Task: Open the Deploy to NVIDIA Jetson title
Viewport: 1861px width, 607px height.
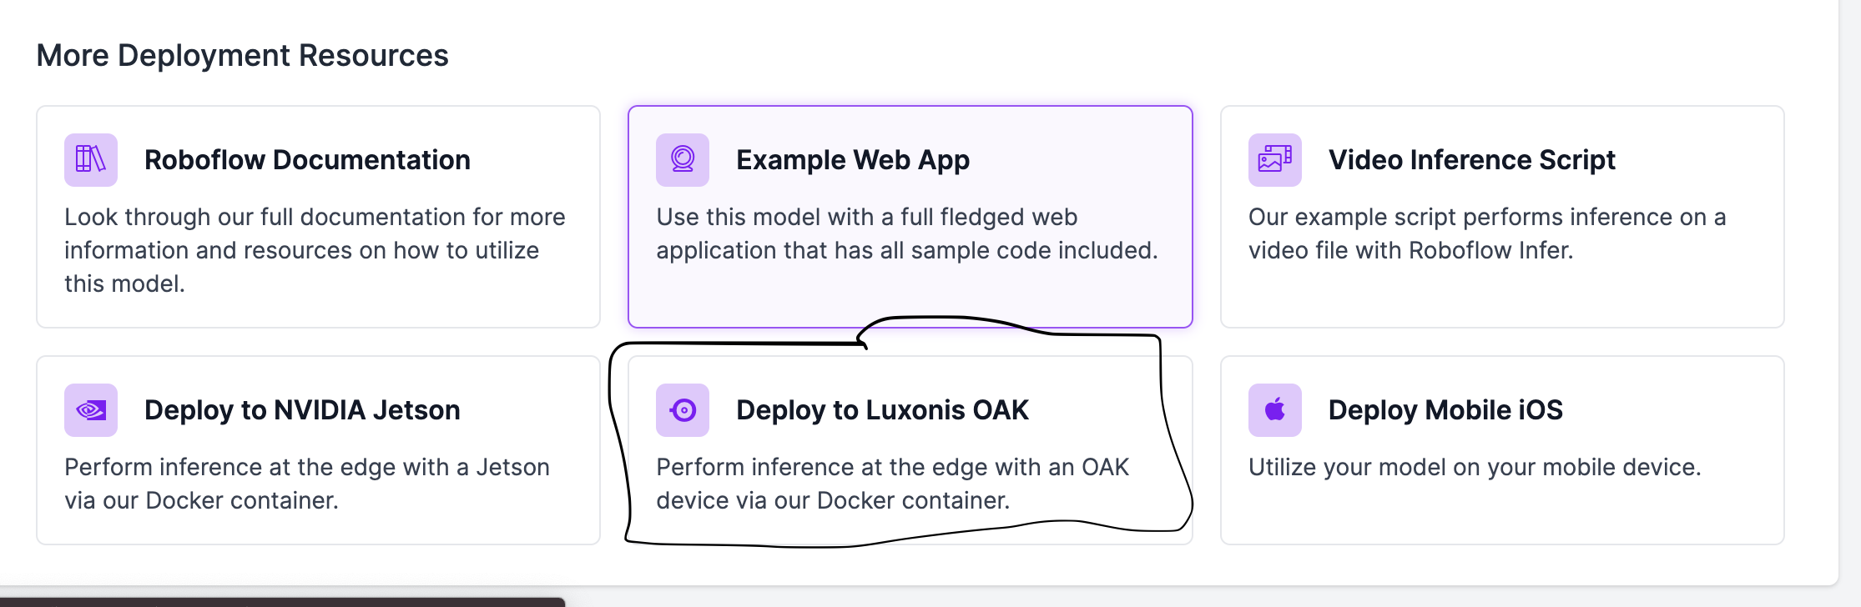Action: click(302, 409)
